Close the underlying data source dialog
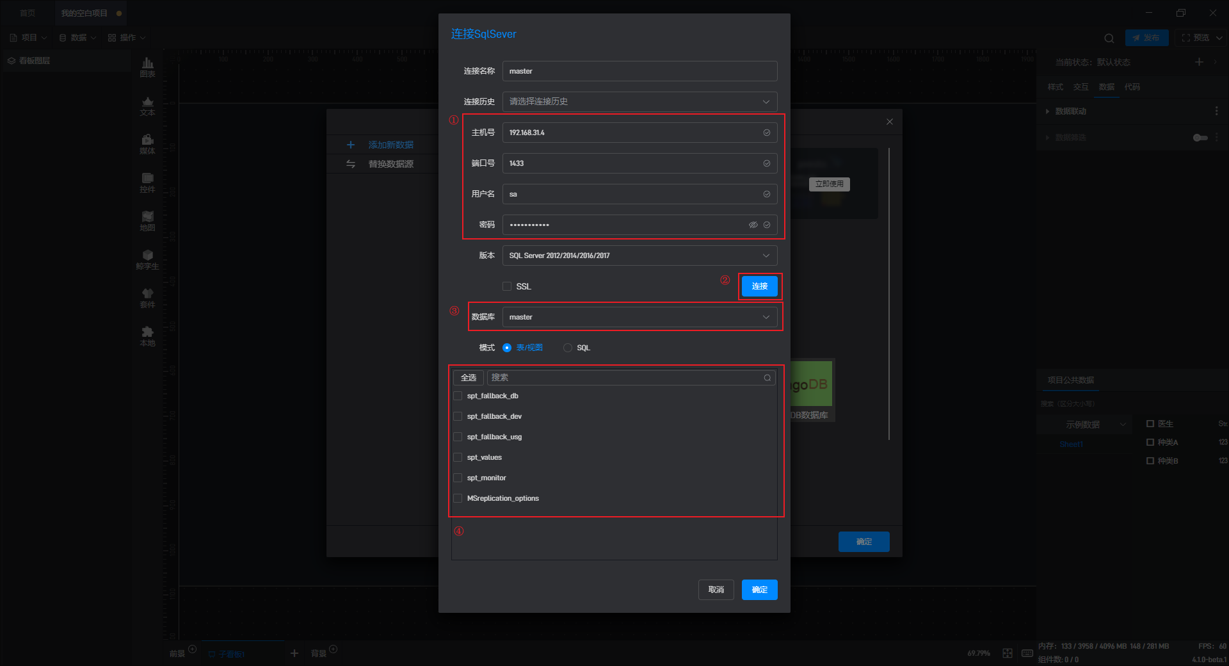1229x666 pixels. [889, 122]
